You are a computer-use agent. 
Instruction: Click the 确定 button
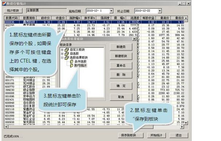tap(121, 86)
